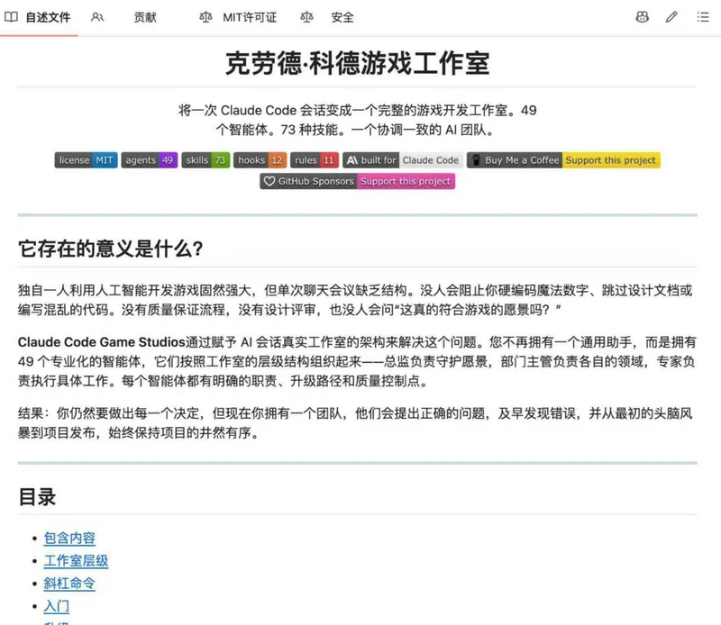
Task: Click the 它存在的意义是什么? heading
Action: tap(111, 249)
